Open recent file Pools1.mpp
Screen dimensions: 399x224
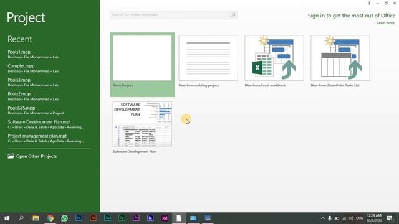(x=33, y=54)
